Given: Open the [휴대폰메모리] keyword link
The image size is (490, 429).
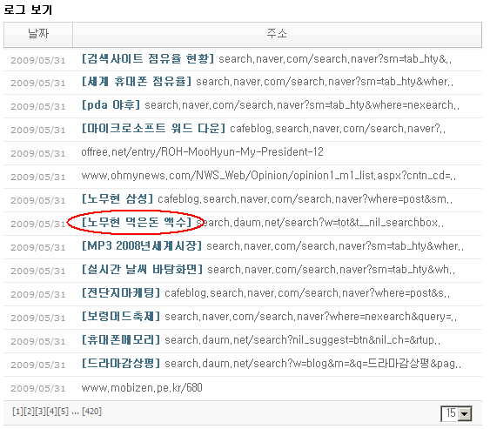Looking at the screenshot, I should (x=121, y=340).
